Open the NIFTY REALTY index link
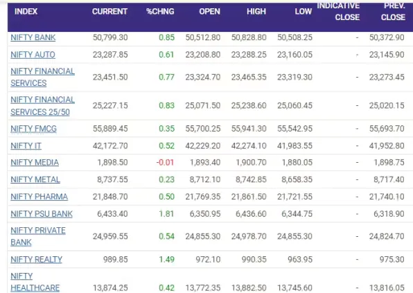This screenshot has width=413, height=293. (36, 260)
